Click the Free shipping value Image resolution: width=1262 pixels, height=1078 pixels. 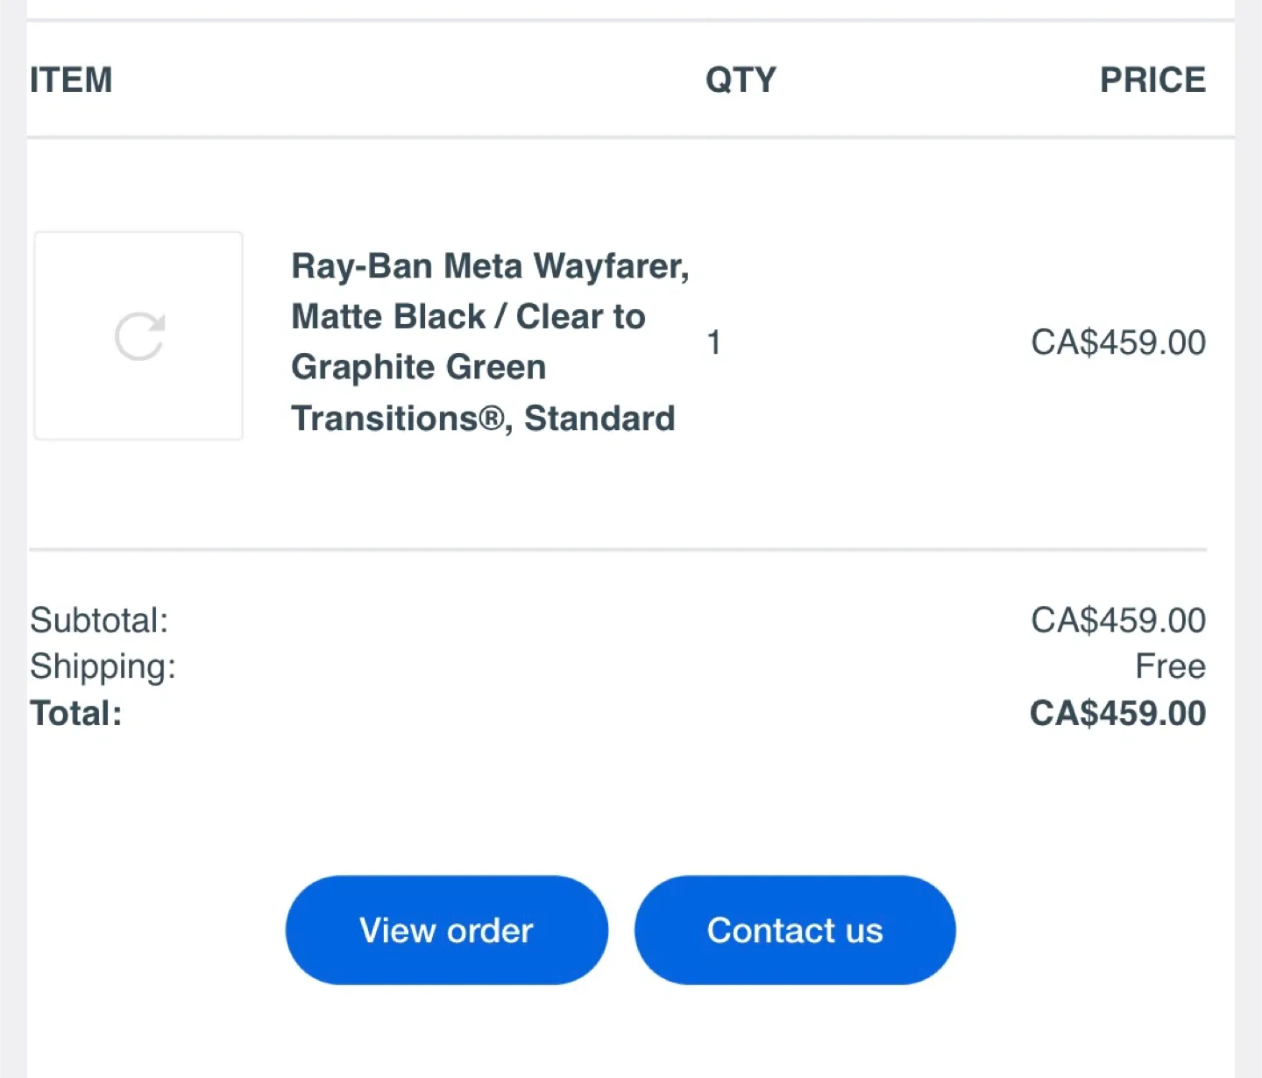pyautogui.click(x=1169, y=666)
